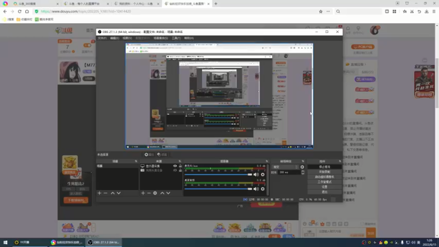Open the browser downloads icon
This screenshot has width=439, height=247.
point(426,12)
